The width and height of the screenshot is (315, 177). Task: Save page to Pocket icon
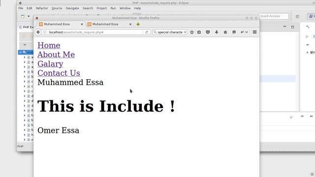click(208, 32)
